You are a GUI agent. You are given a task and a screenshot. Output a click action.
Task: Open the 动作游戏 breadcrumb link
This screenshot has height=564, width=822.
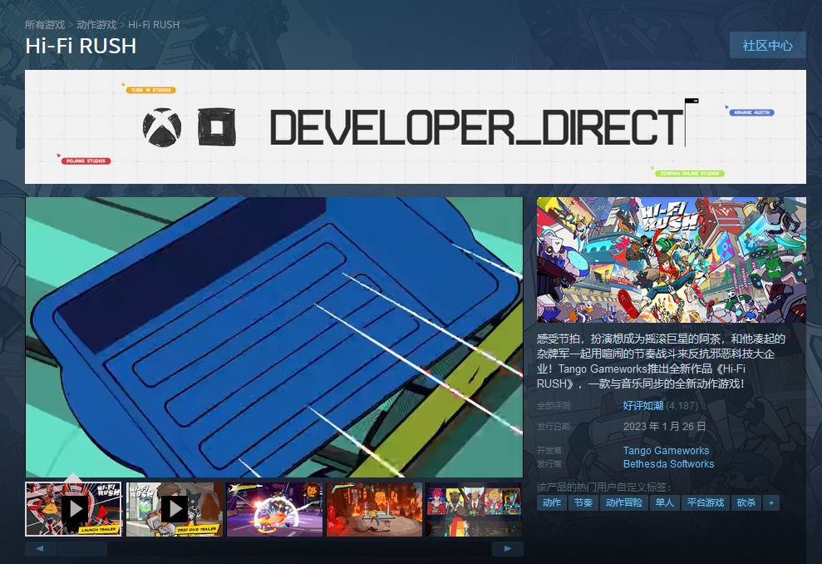tap(96, 25)
